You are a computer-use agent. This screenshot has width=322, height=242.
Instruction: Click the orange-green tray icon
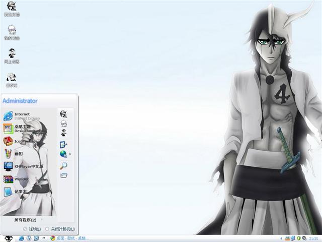(287, 238)
